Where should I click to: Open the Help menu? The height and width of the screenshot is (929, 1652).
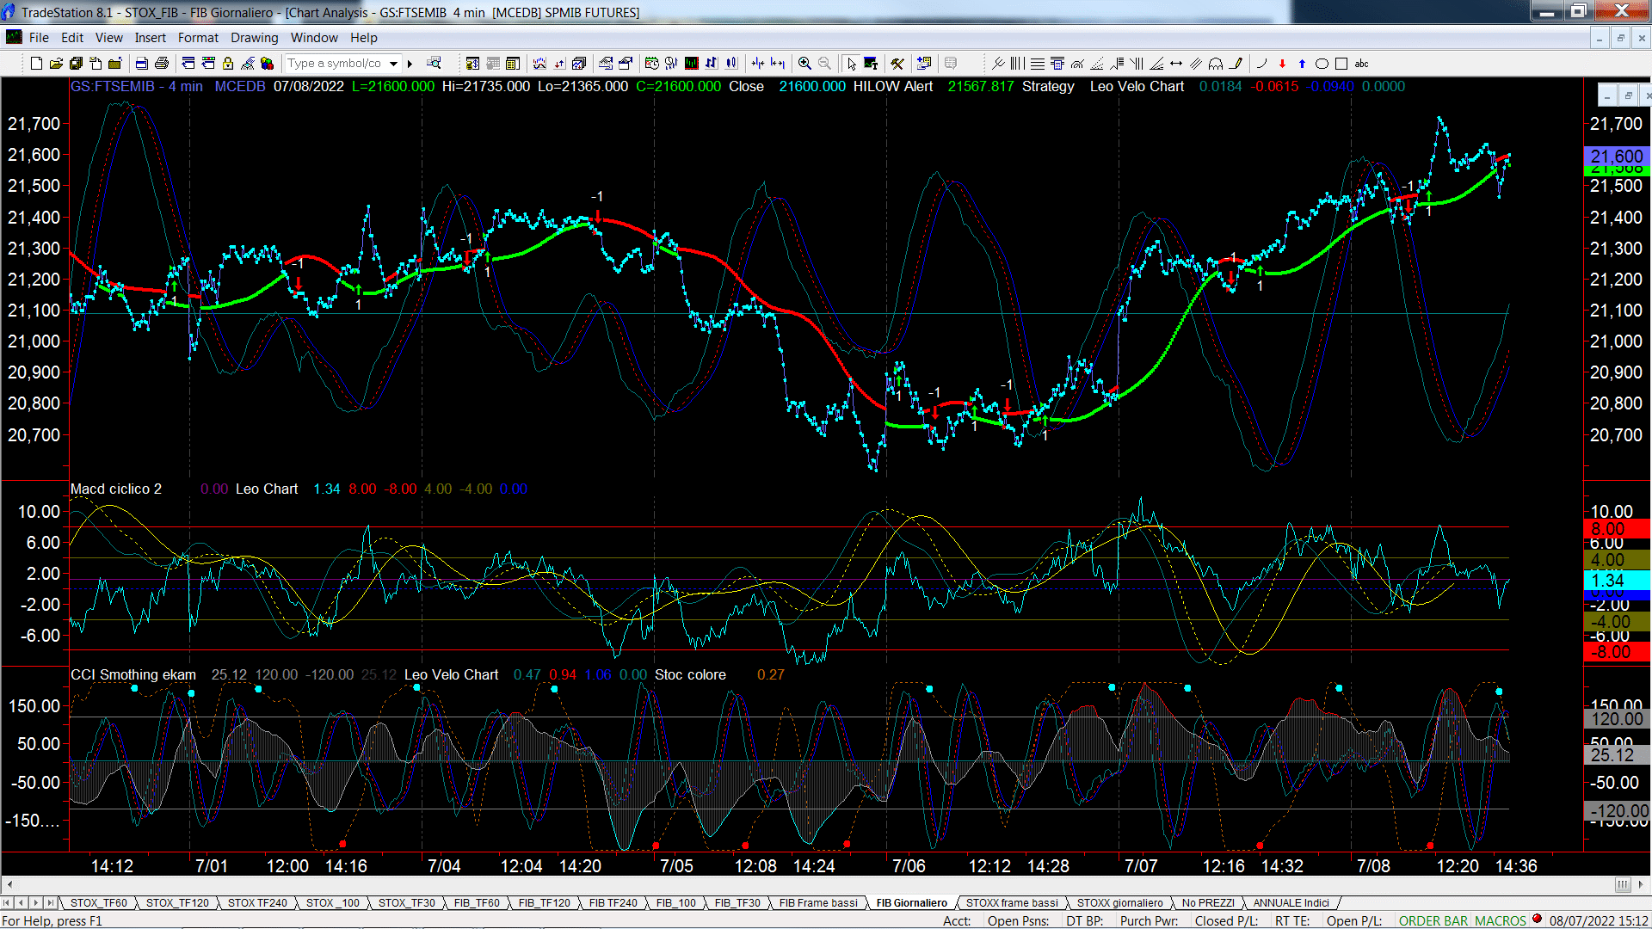pyautogui.click(x=363, y=38)
